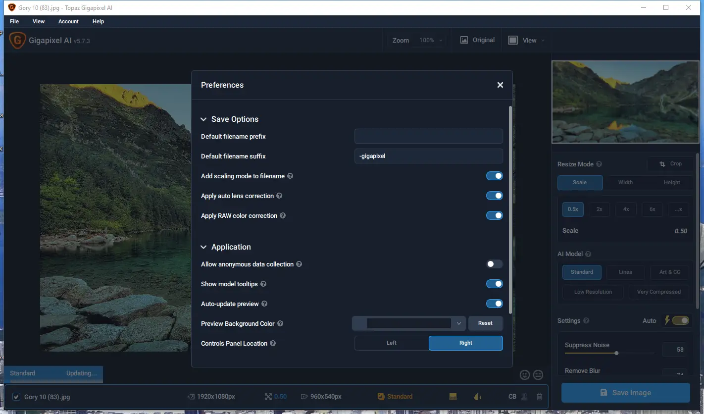The width and height of the screenshot is (704, 414).
Task: Click help icon for auto lens correction
Action: click(279, 196)
